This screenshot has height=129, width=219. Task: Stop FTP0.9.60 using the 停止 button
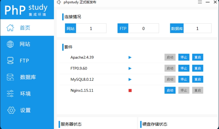pyautogui.click(x=184, y=68)
